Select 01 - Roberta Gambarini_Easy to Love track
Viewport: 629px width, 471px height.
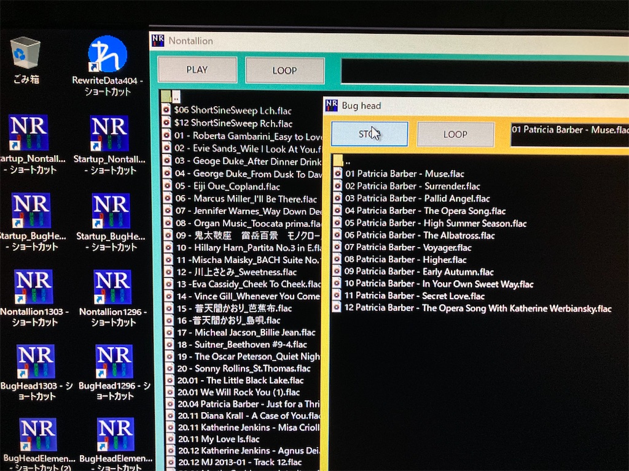248,136
